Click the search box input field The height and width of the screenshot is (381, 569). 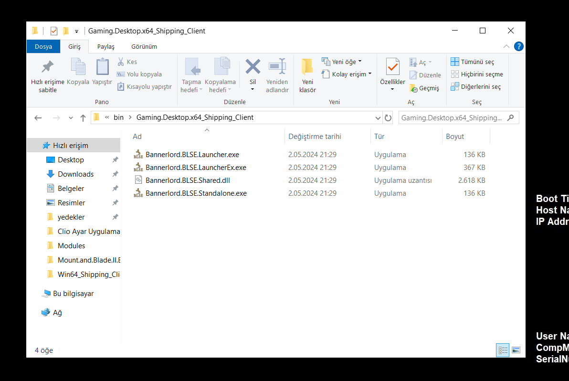(x=452, y=117)
